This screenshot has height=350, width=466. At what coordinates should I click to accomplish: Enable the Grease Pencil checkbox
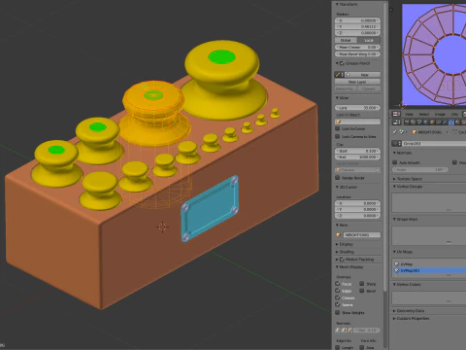(342, 63)
